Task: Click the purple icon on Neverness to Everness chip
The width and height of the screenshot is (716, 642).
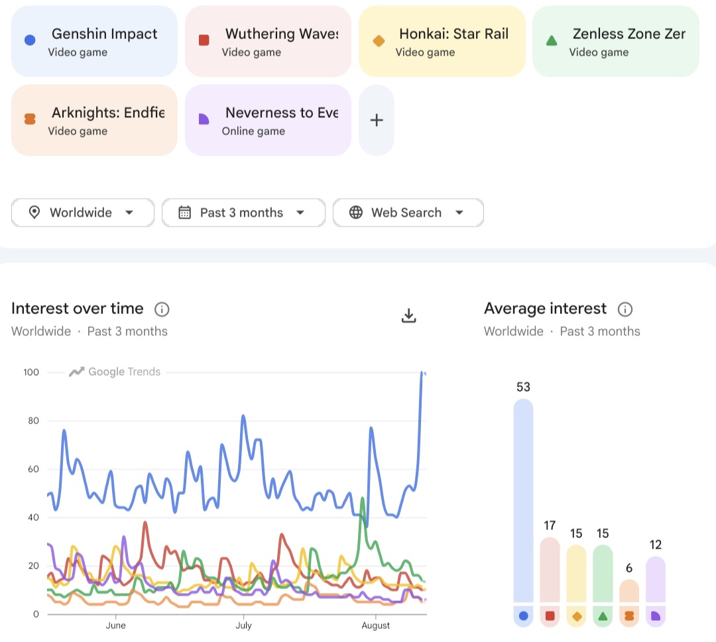Action: tap(204, 119)
